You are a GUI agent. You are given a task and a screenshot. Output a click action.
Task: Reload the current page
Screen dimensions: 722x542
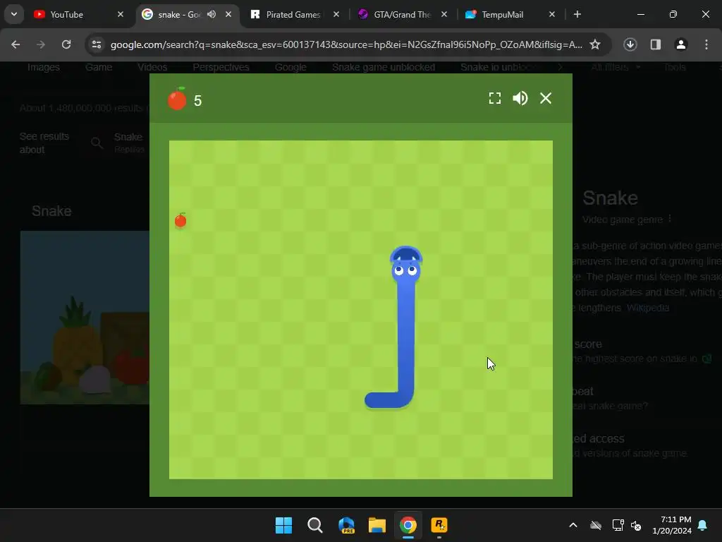click(x=66, y=44)
